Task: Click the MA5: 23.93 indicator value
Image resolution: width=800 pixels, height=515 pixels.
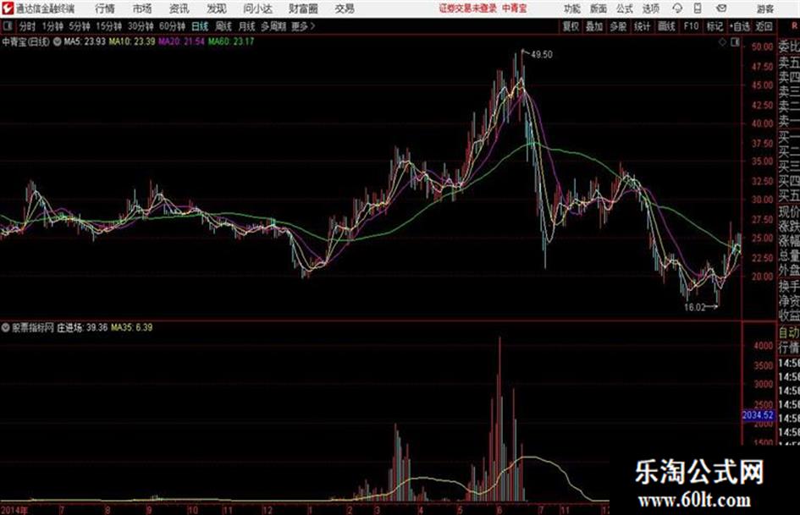Action: (x=85, y=41)
